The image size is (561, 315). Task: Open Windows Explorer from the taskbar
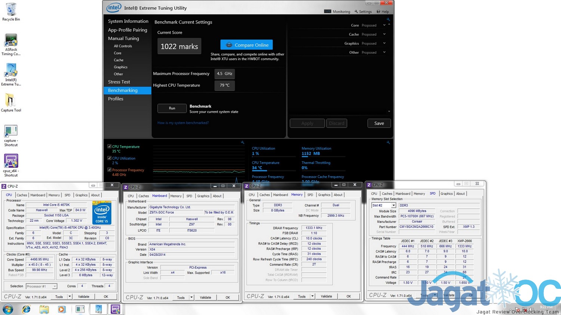[44, 309]
